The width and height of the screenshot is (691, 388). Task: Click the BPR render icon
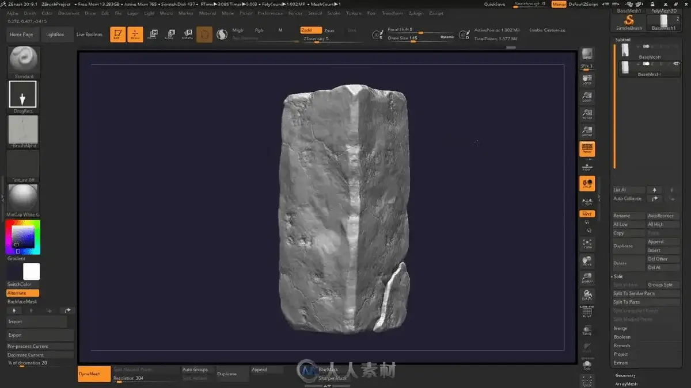(587, 55)
